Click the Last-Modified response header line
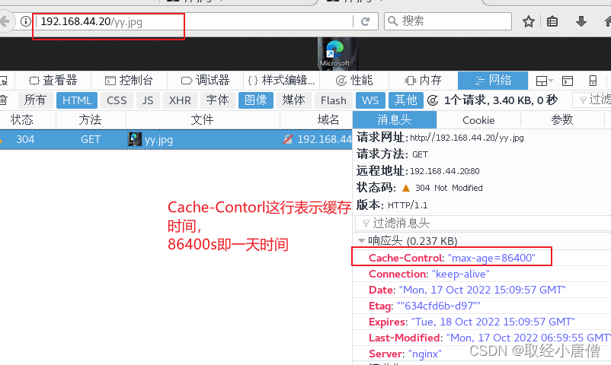 pos(489,338)
